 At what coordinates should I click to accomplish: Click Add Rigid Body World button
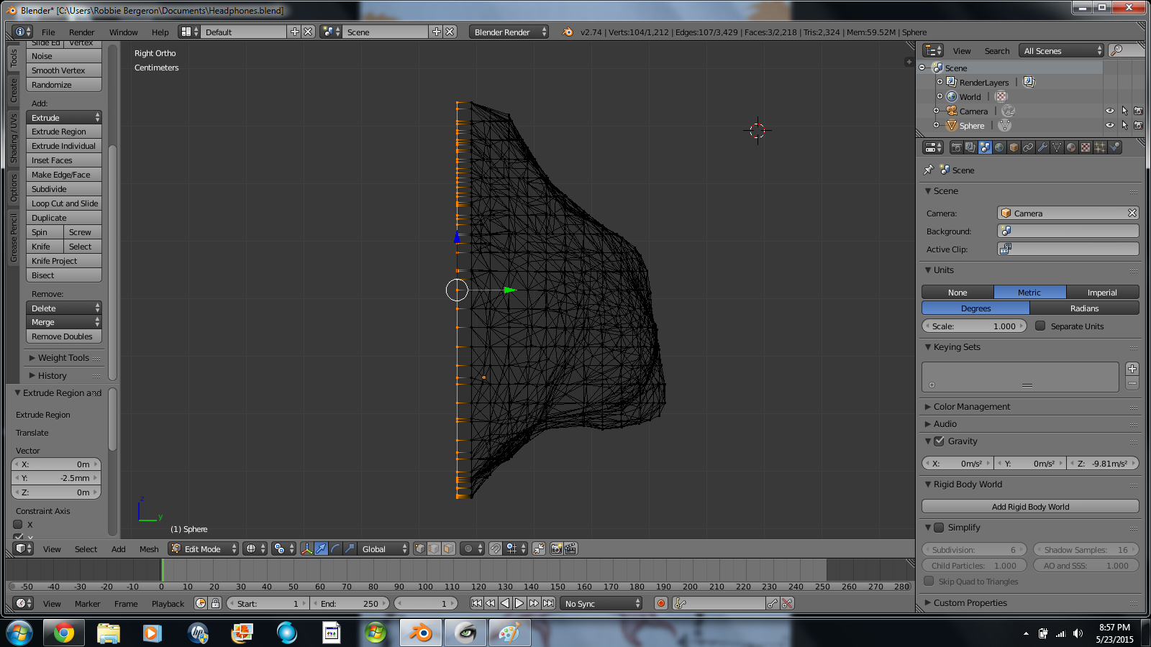pos(1030,506)
